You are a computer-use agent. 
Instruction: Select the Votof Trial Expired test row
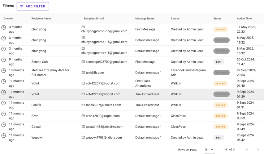pos(132,94)
